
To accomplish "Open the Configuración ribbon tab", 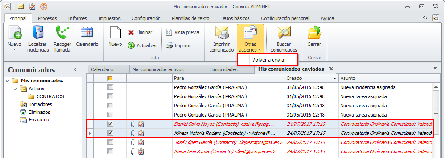I will pos(146,18).
